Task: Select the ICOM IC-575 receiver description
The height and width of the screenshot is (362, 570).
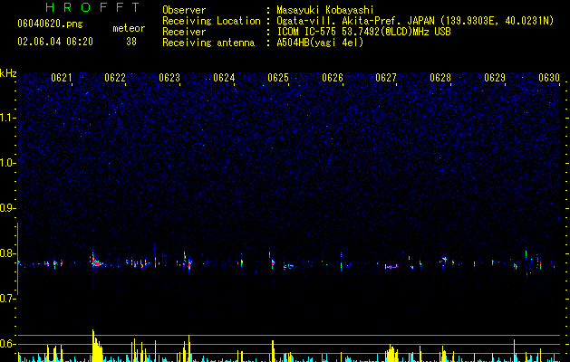Action: 363,32
